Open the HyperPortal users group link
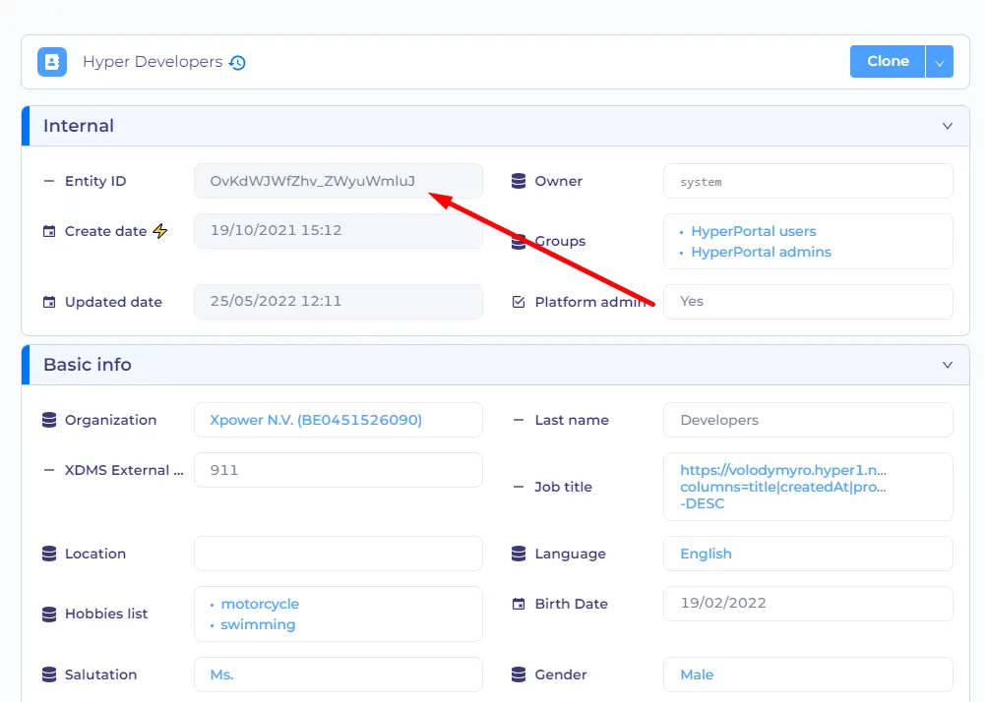Image resolution: width=985 pixels, height=702 pixels. pos(753,231)
